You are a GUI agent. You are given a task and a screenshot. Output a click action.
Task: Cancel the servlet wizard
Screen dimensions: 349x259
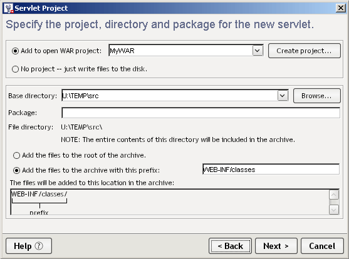click(x=322, y=246)
